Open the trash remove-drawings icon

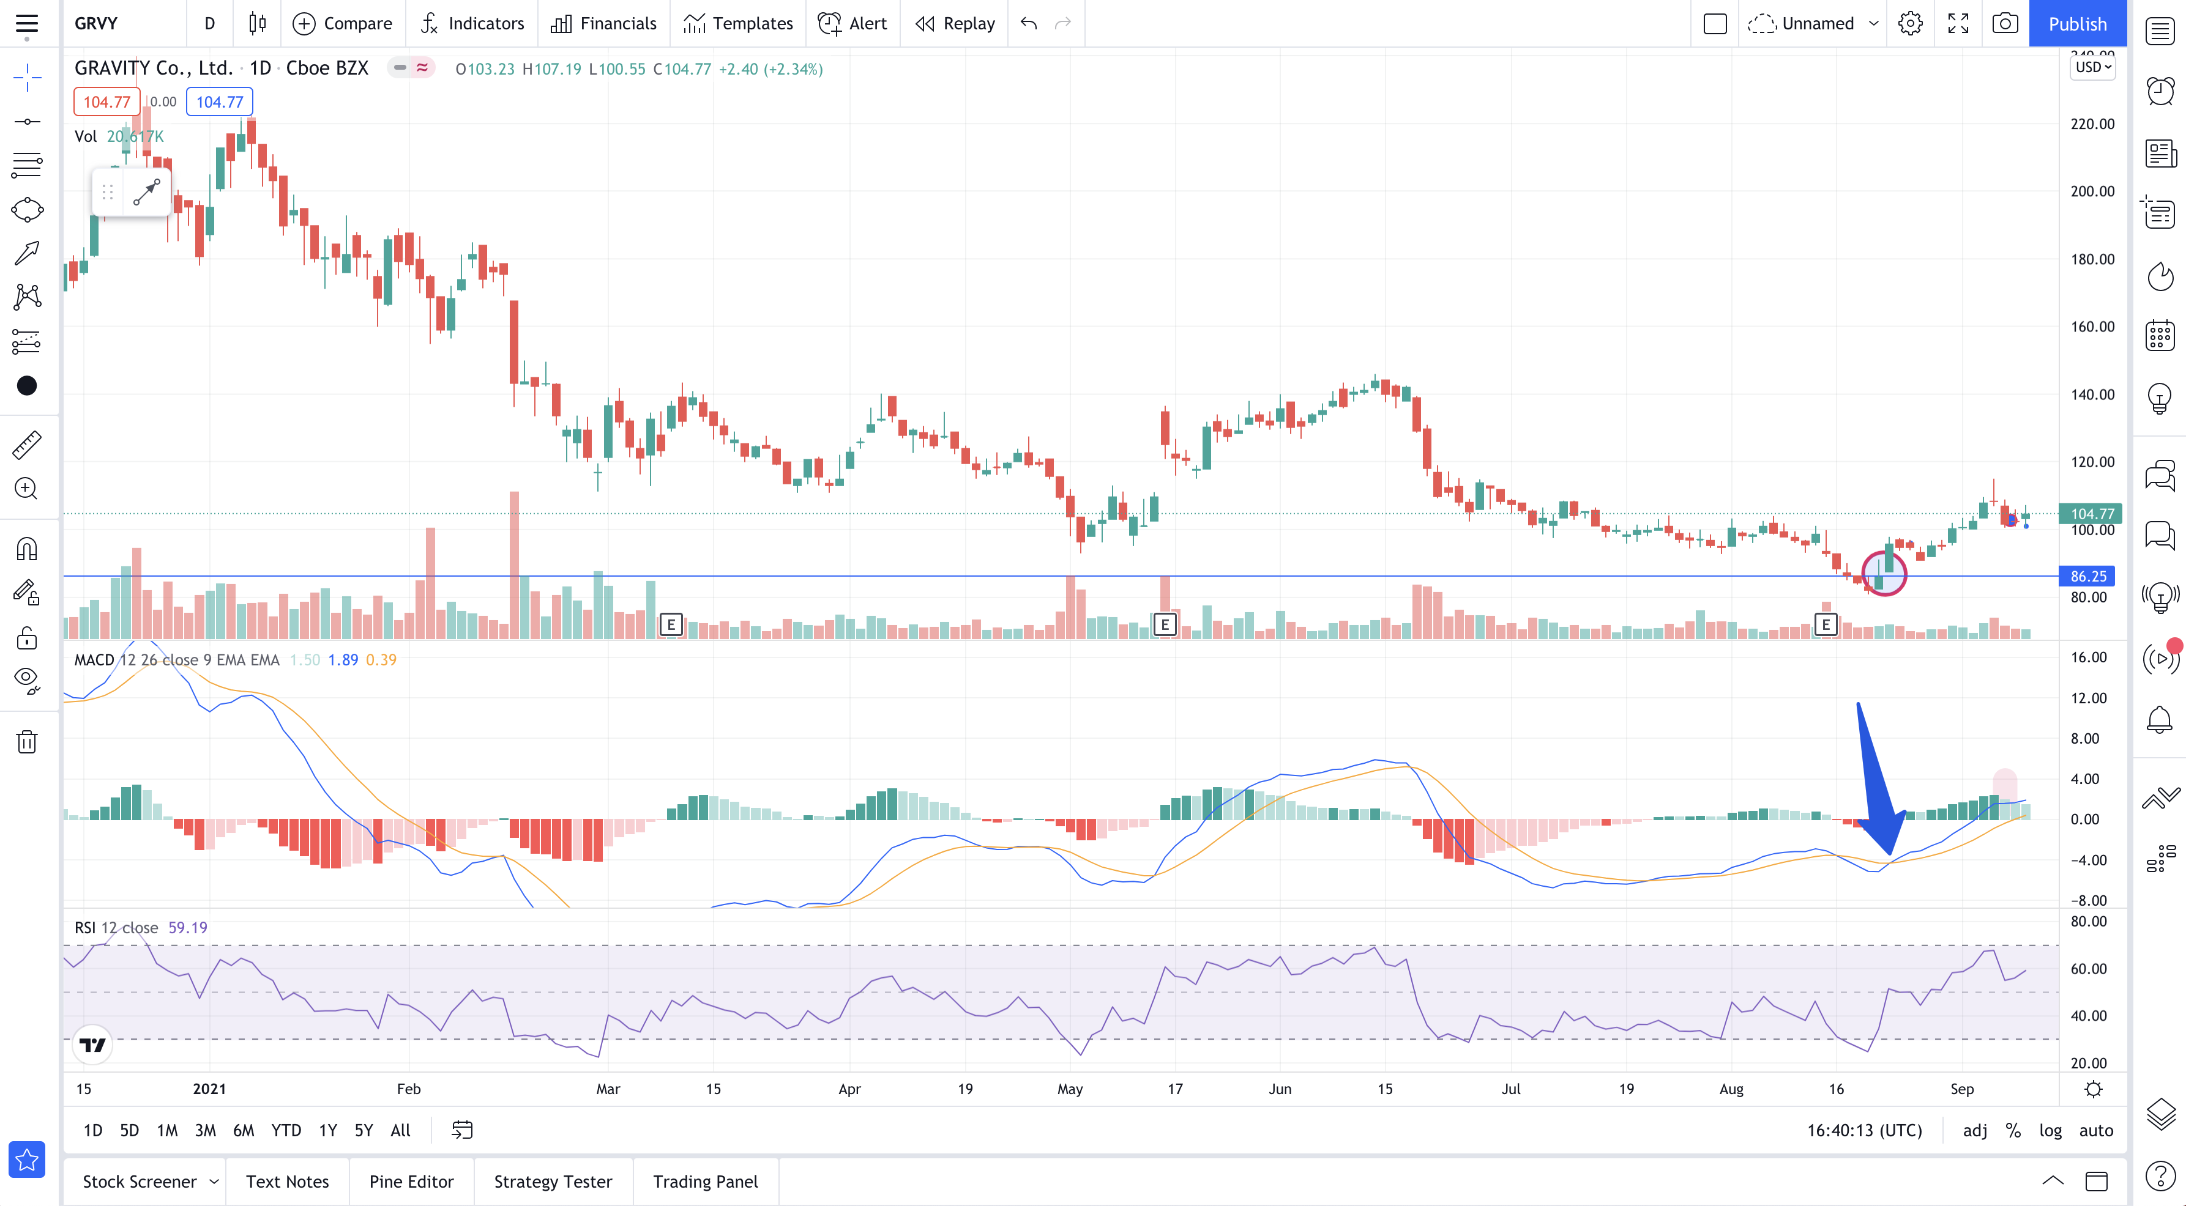tap(26, 742)
